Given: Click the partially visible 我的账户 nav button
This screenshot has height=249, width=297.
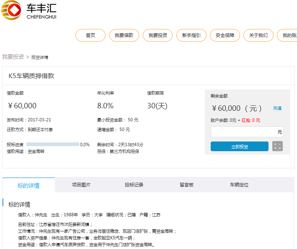Looking at the screenshot, I should (x=288, y=35).
